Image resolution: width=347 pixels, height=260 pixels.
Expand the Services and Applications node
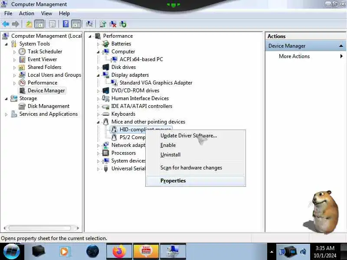click(x=6, y=114)
